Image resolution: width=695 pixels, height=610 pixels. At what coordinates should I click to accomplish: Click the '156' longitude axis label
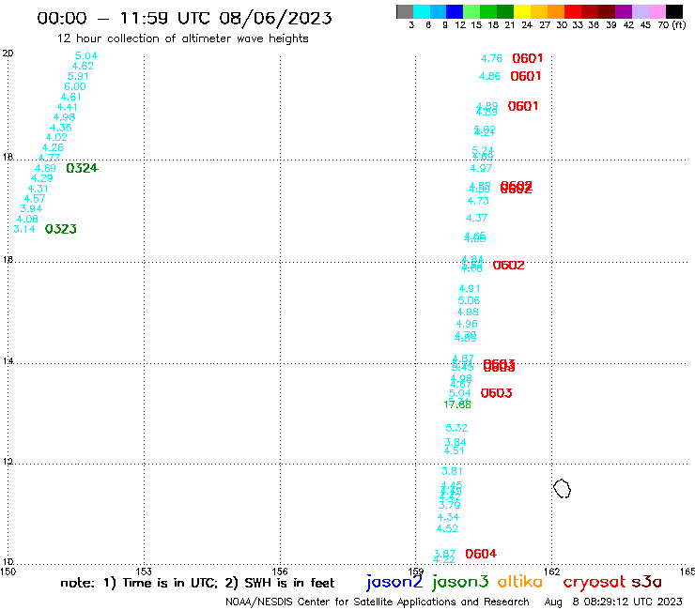click(280, 572)
